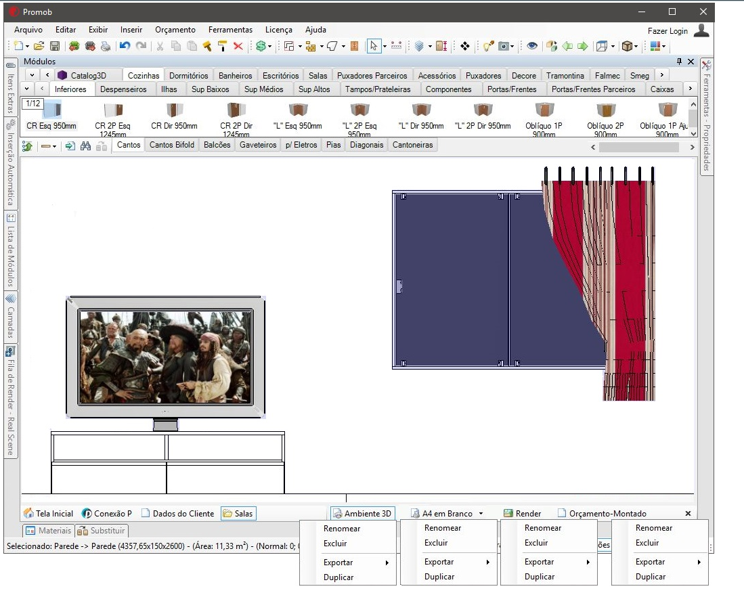The image size is (744, 595).
Task: Open the Ferramentas - Propriedades side panel
Action: (707, 116)
